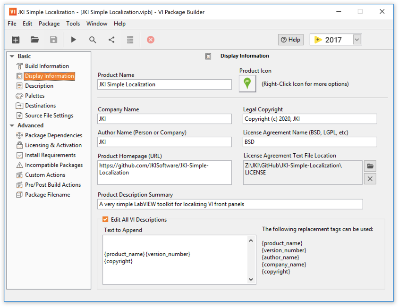Click the {company_name} replacement tag

coord(284,265)
